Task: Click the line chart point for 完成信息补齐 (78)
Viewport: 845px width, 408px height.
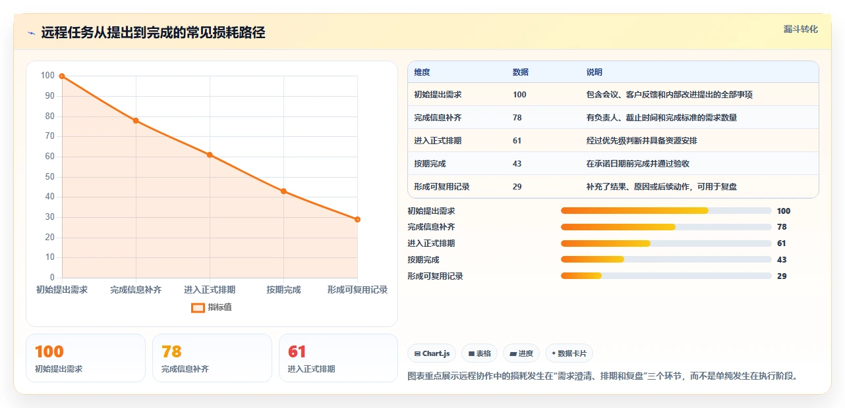Action: click(136, 120)
